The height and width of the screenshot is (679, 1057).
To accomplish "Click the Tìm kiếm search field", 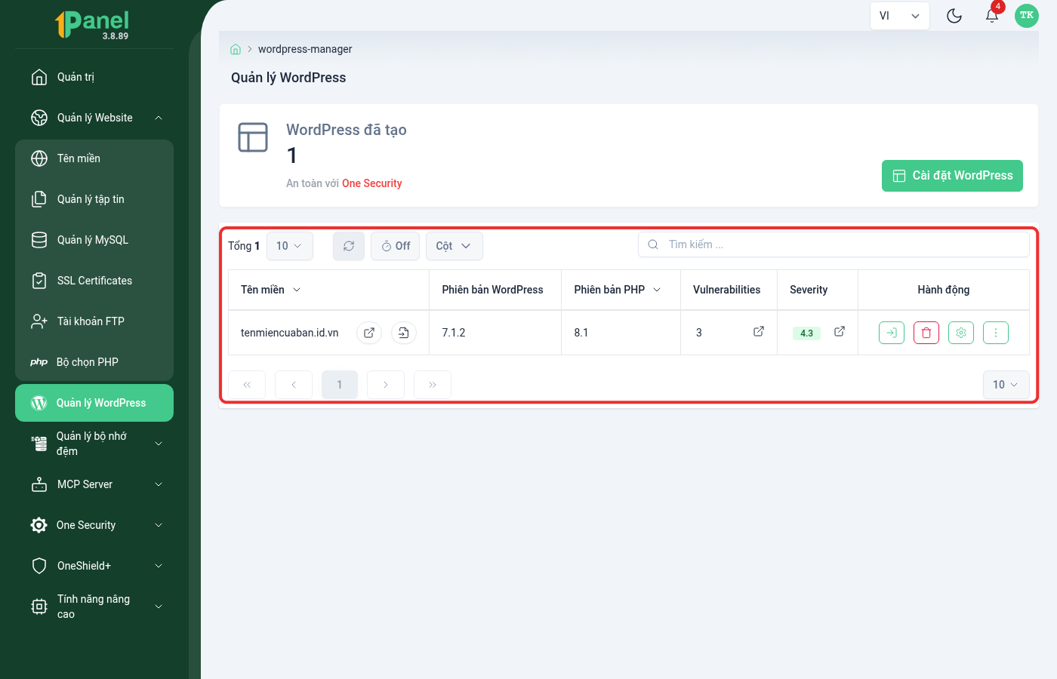I will coord(834,244).
